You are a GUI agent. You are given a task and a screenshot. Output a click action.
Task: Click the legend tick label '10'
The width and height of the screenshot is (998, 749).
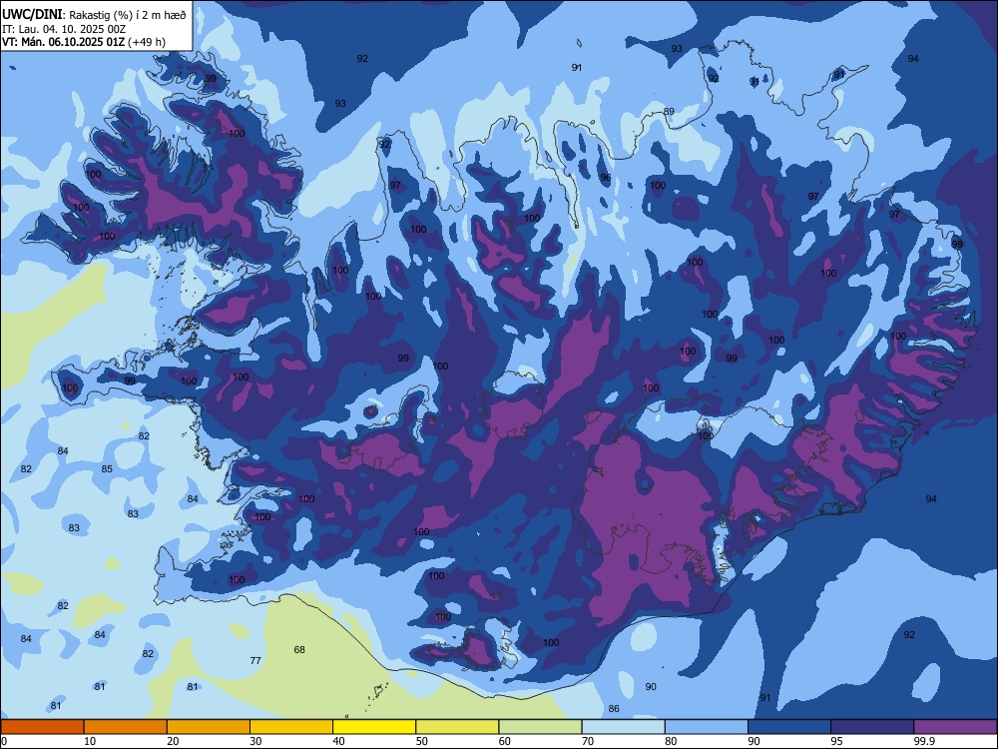(x=90, y=741)
